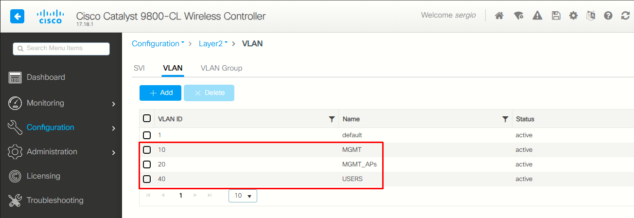The height and width of the screenshot is (218, 634).
Task: Switch to the SVI tab
Action: tap(139, 68)
